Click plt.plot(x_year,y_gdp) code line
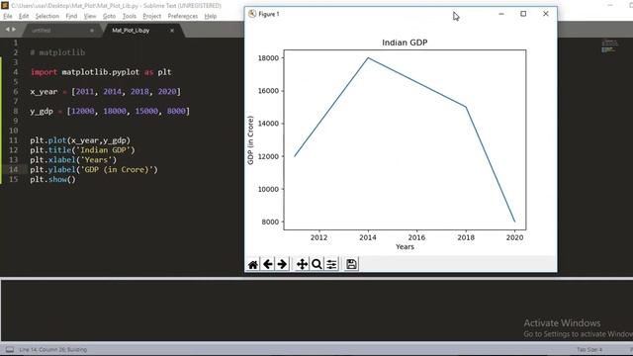This screenshot has width=633, height=356. point(80,140)
